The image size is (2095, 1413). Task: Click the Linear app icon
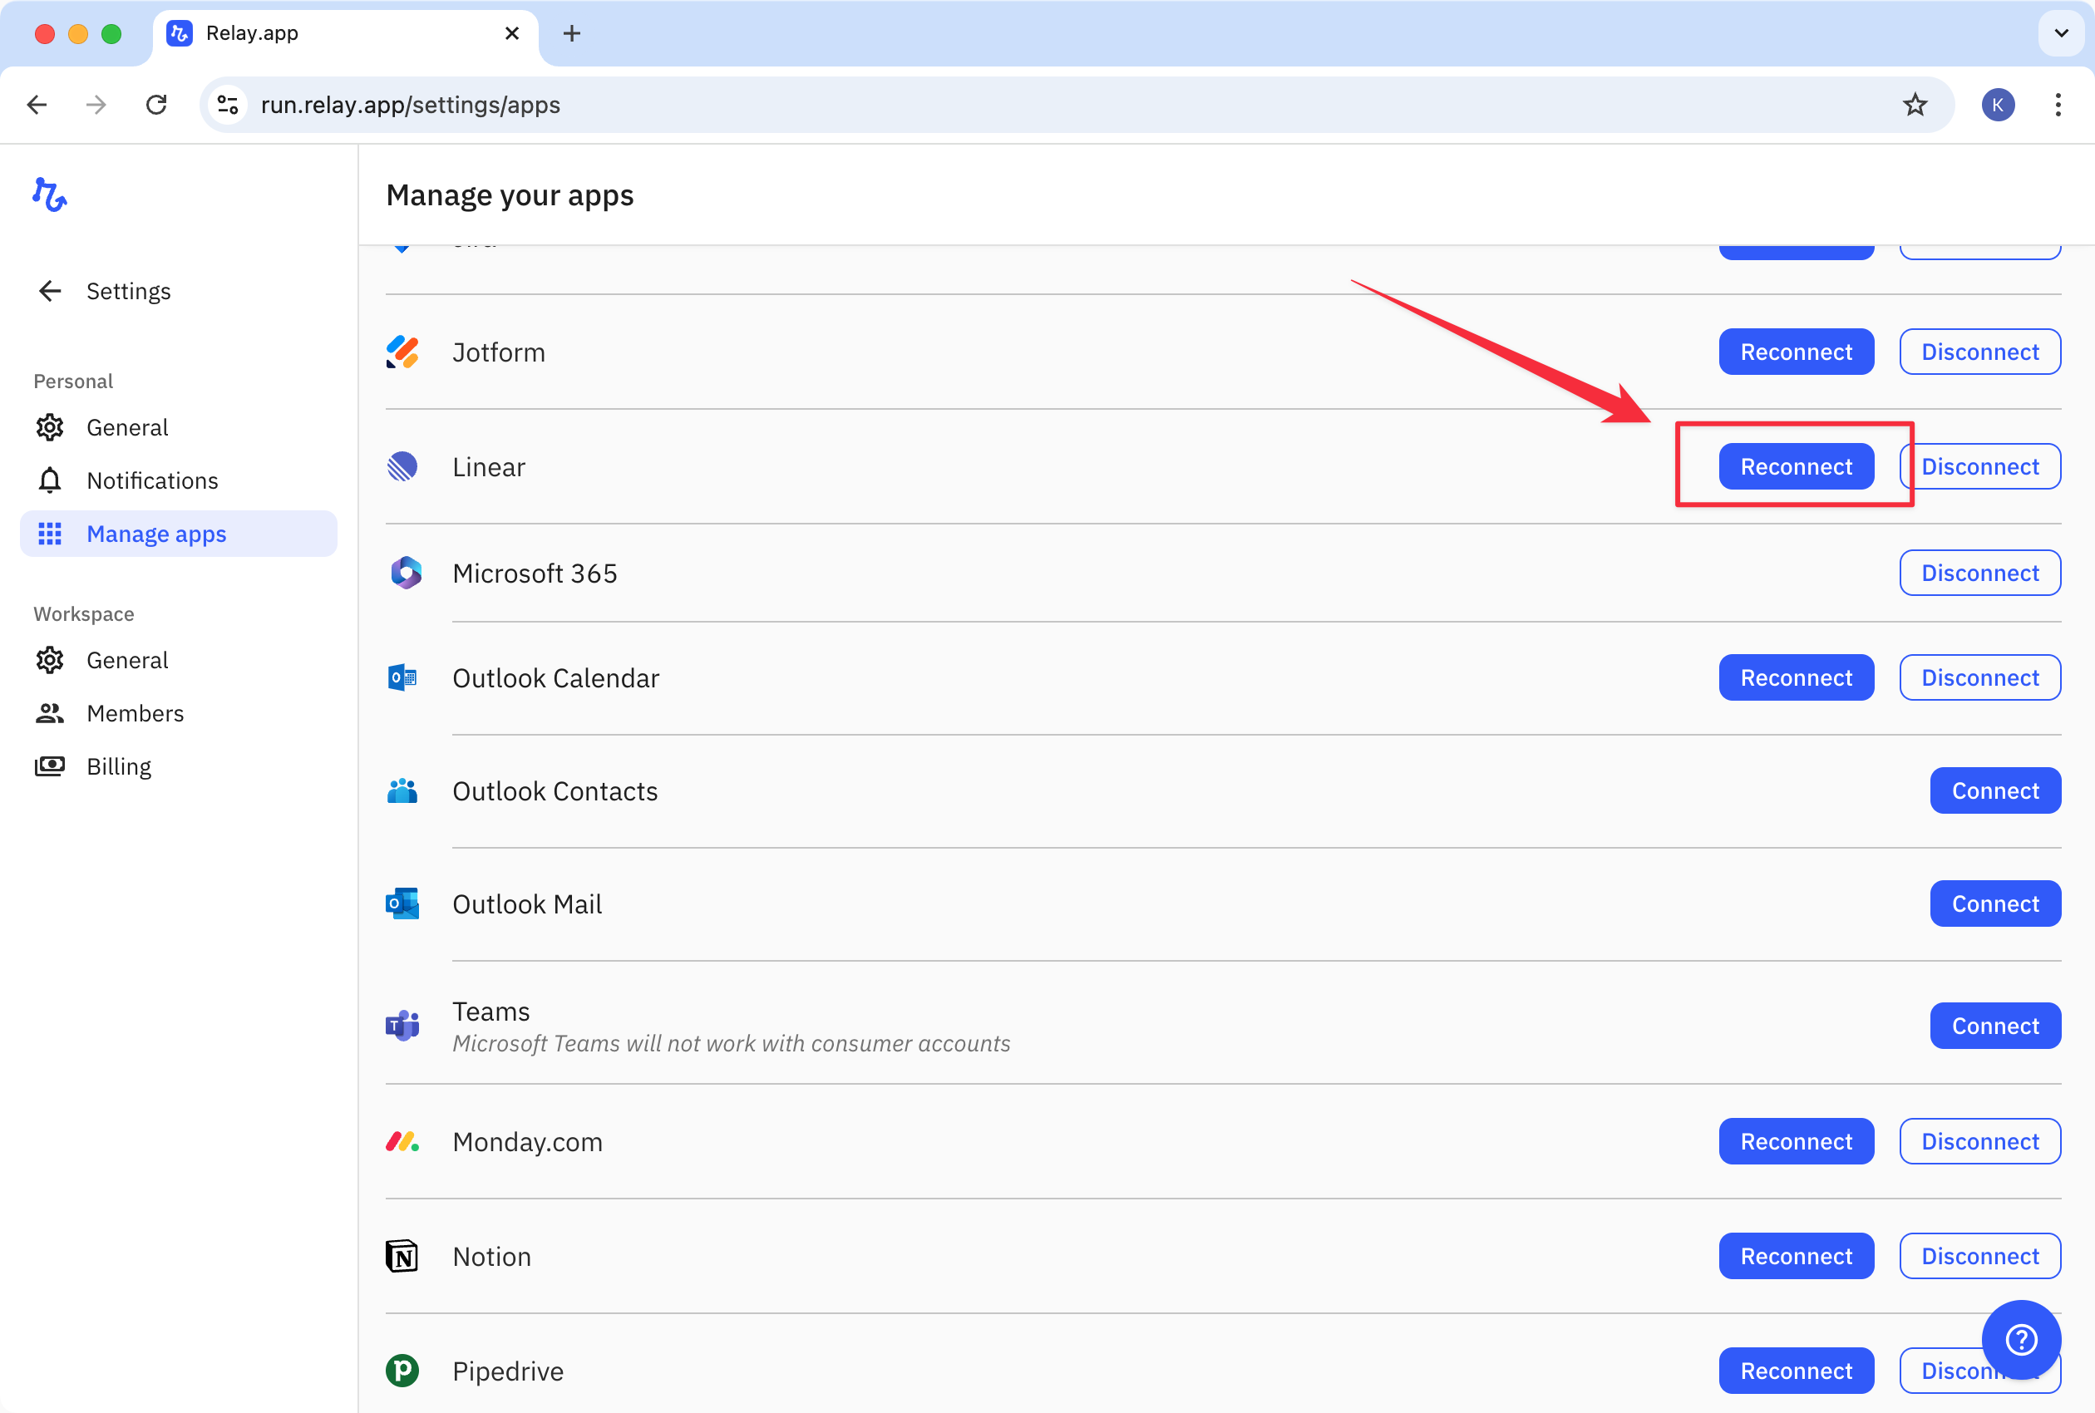pyautogui.click(x=402, y=466)
